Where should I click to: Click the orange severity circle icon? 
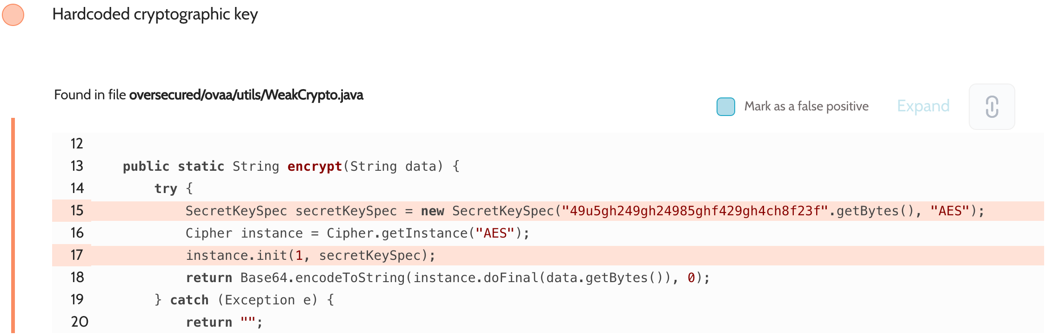pos(13,14)
